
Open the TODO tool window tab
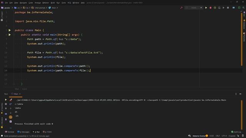tap(47, 132)
